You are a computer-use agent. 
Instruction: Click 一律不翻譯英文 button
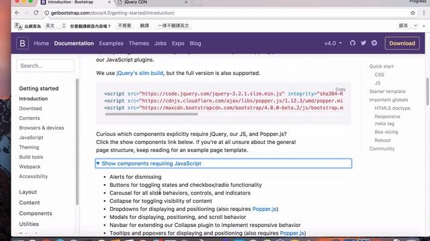(x=173, y=25)
